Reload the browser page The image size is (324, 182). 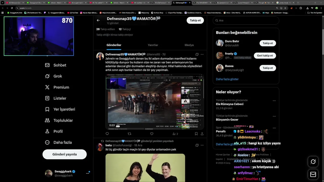(x=12, y=8)
